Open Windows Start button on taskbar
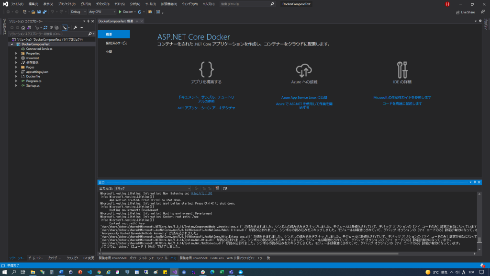Screen dimensions: 490x276 click(x=4, y=272)
